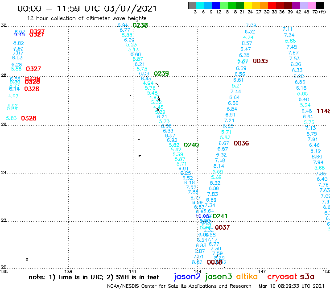
Task: Click the 7.88 wave height value
Action: (x=193, y=192)
